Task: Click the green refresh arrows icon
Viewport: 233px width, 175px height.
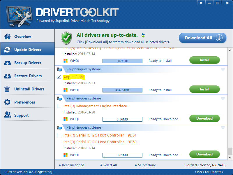Action: point(143,35)
